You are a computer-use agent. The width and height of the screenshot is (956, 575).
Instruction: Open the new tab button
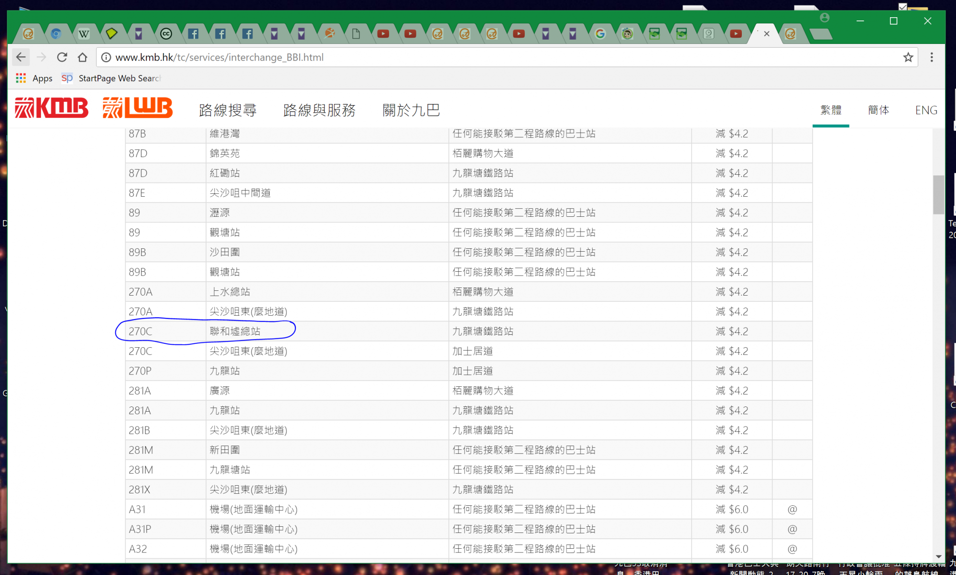coord(821,34)
